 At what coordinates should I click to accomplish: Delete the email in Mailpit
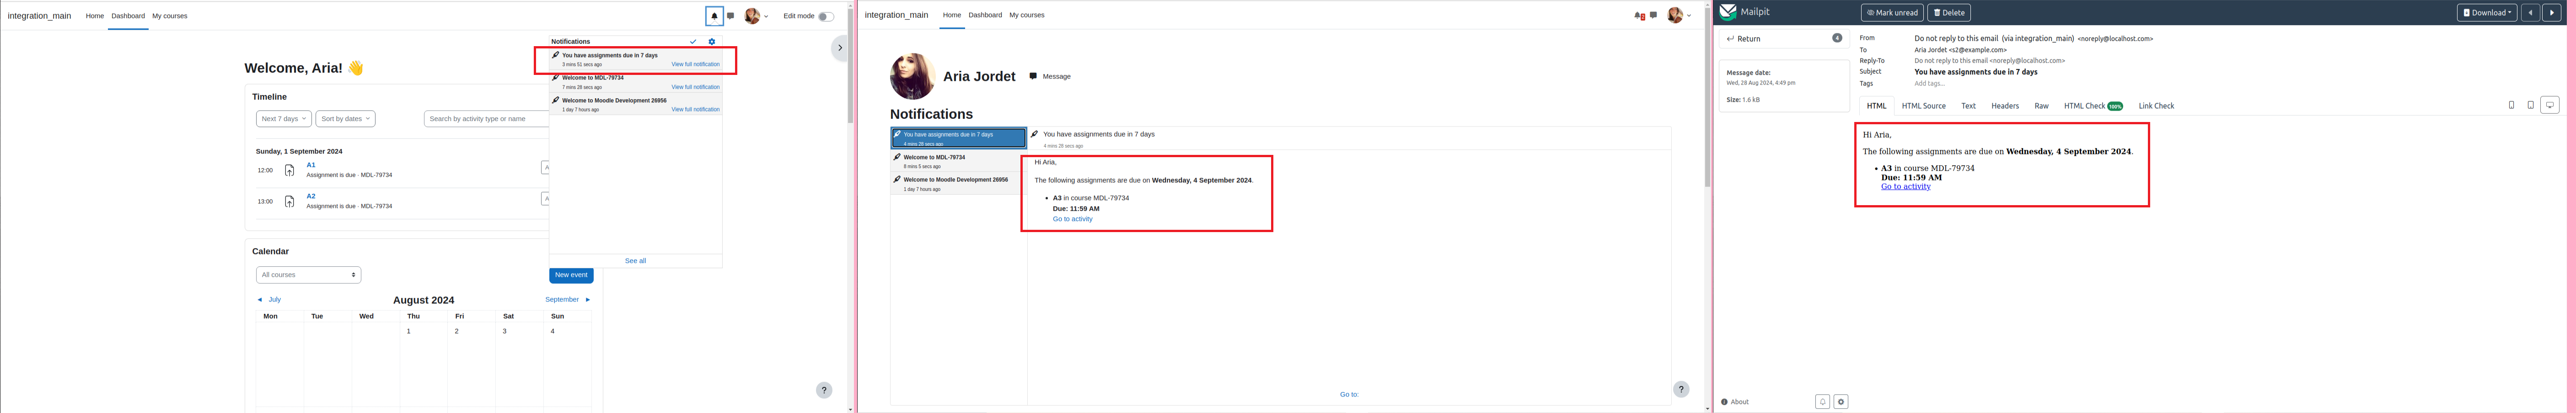(x=1949, y=13)
